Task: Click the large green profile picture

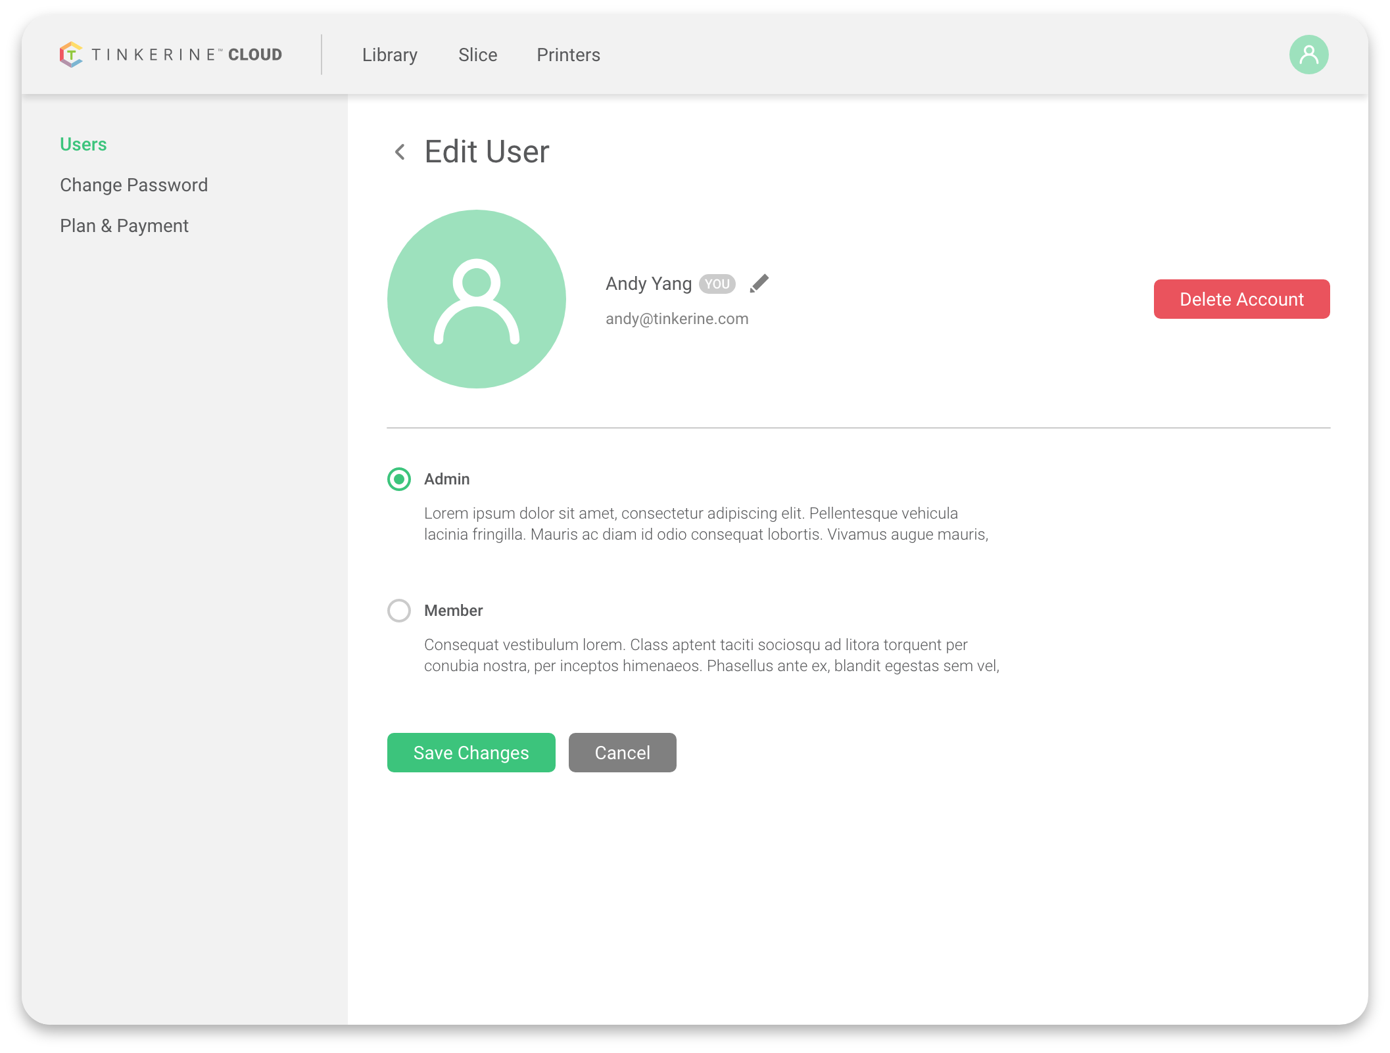Action: pos(477,299)
